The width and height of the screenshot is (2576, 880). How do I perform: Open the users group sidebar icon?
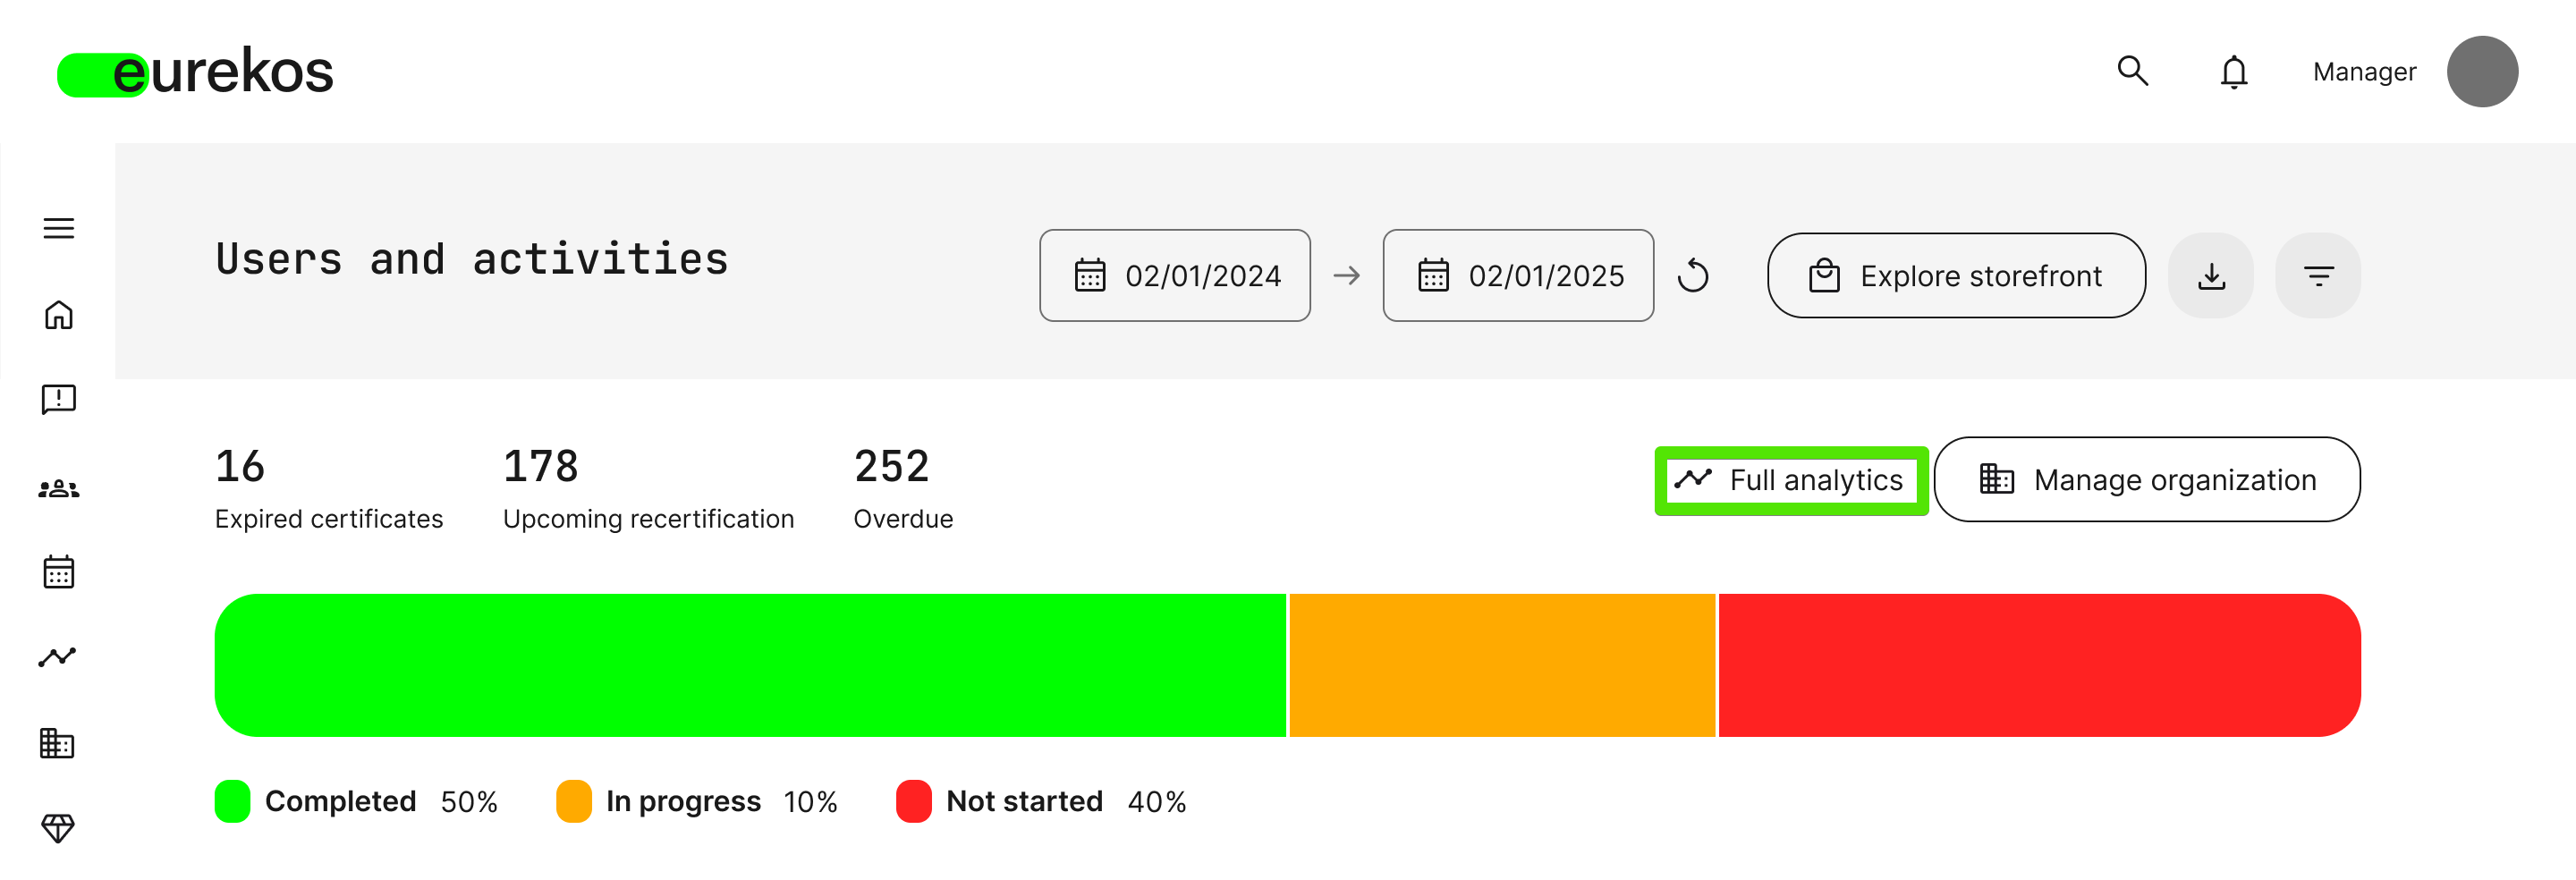tap(59, 489)
